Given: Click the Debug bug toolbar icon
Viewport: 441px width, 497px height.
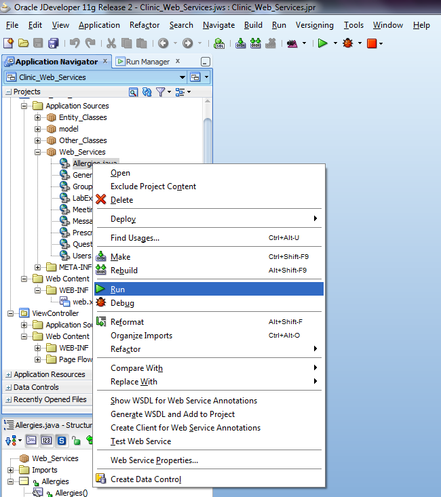Looking at the screenshot, I should coord(348,43).
